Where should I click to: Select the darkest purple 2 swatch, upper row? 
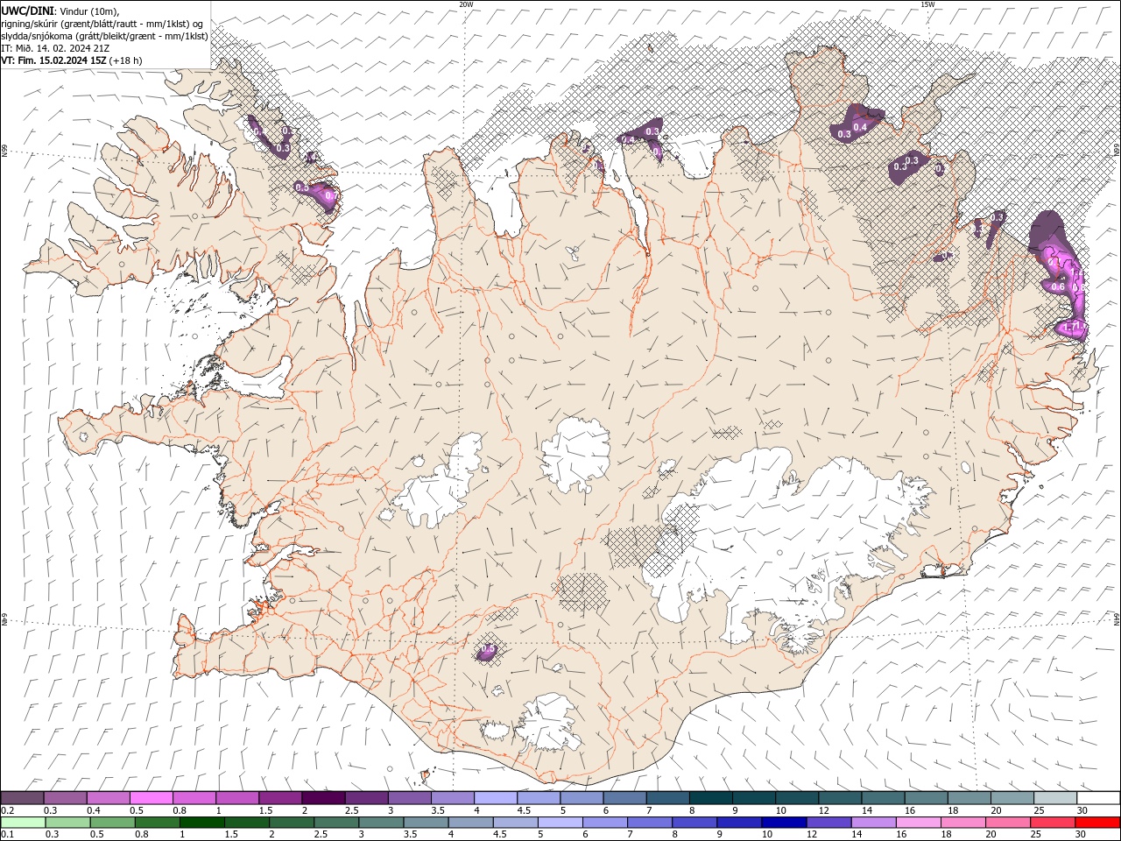pyautogui.click(x=323, y=798)
